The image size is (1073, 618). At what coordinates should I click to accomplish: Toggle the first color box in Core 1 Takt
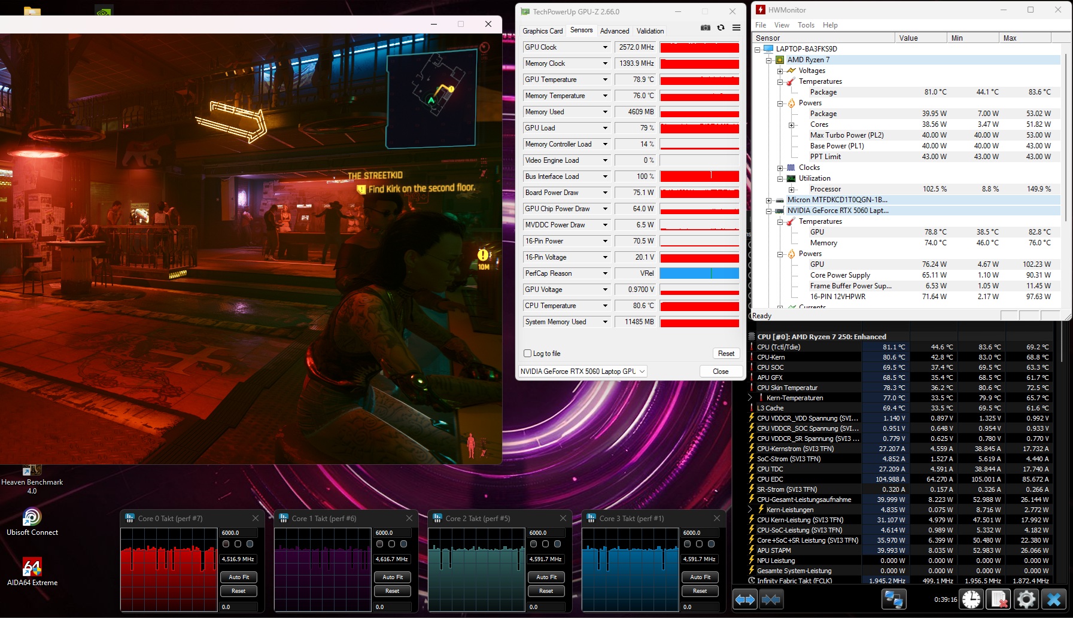tap(379, 544)
